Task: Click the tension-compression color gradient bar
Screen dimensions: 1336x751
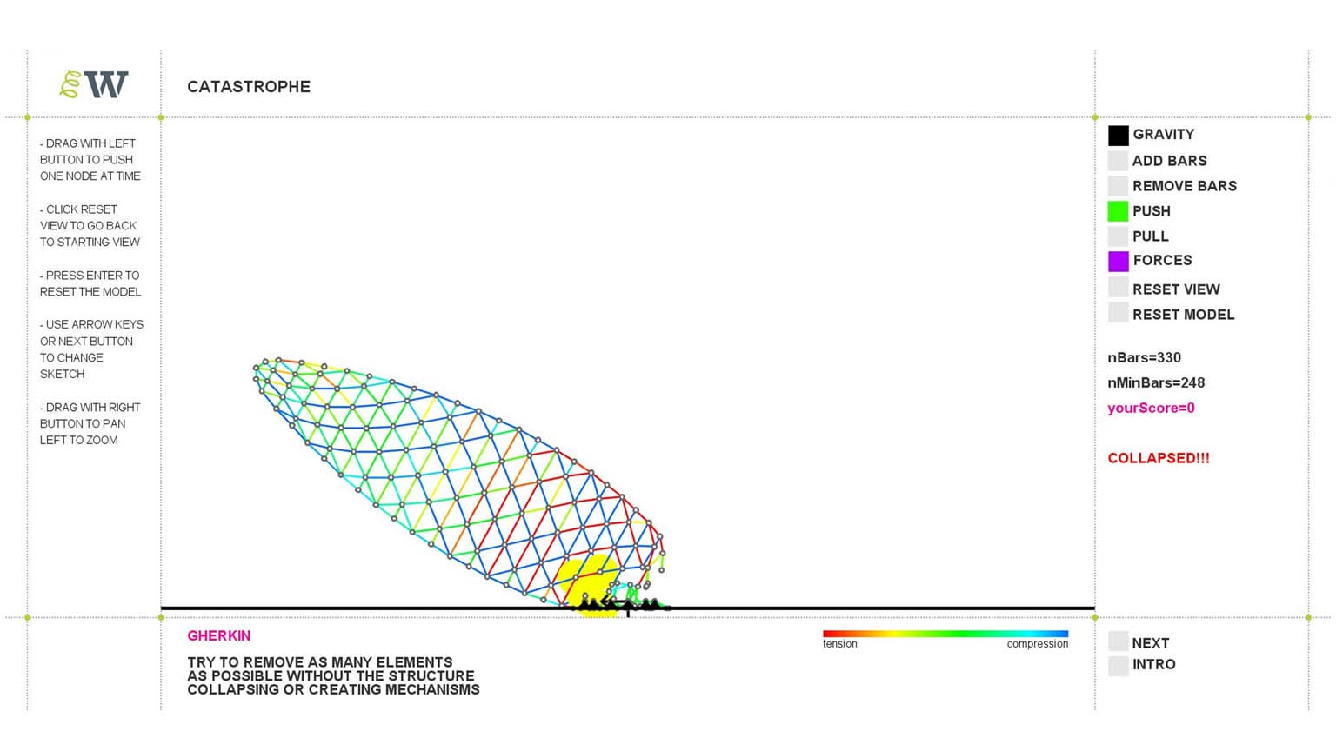Action: tap(945, 634)
